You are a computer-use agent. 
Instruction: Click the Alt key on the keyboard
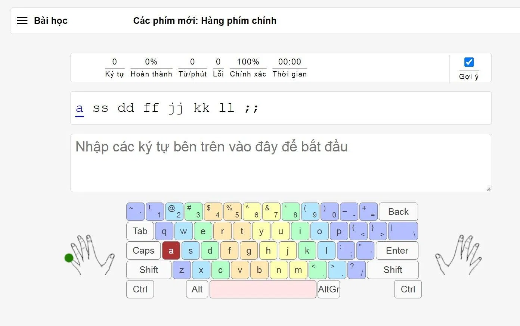coord(197,289)
